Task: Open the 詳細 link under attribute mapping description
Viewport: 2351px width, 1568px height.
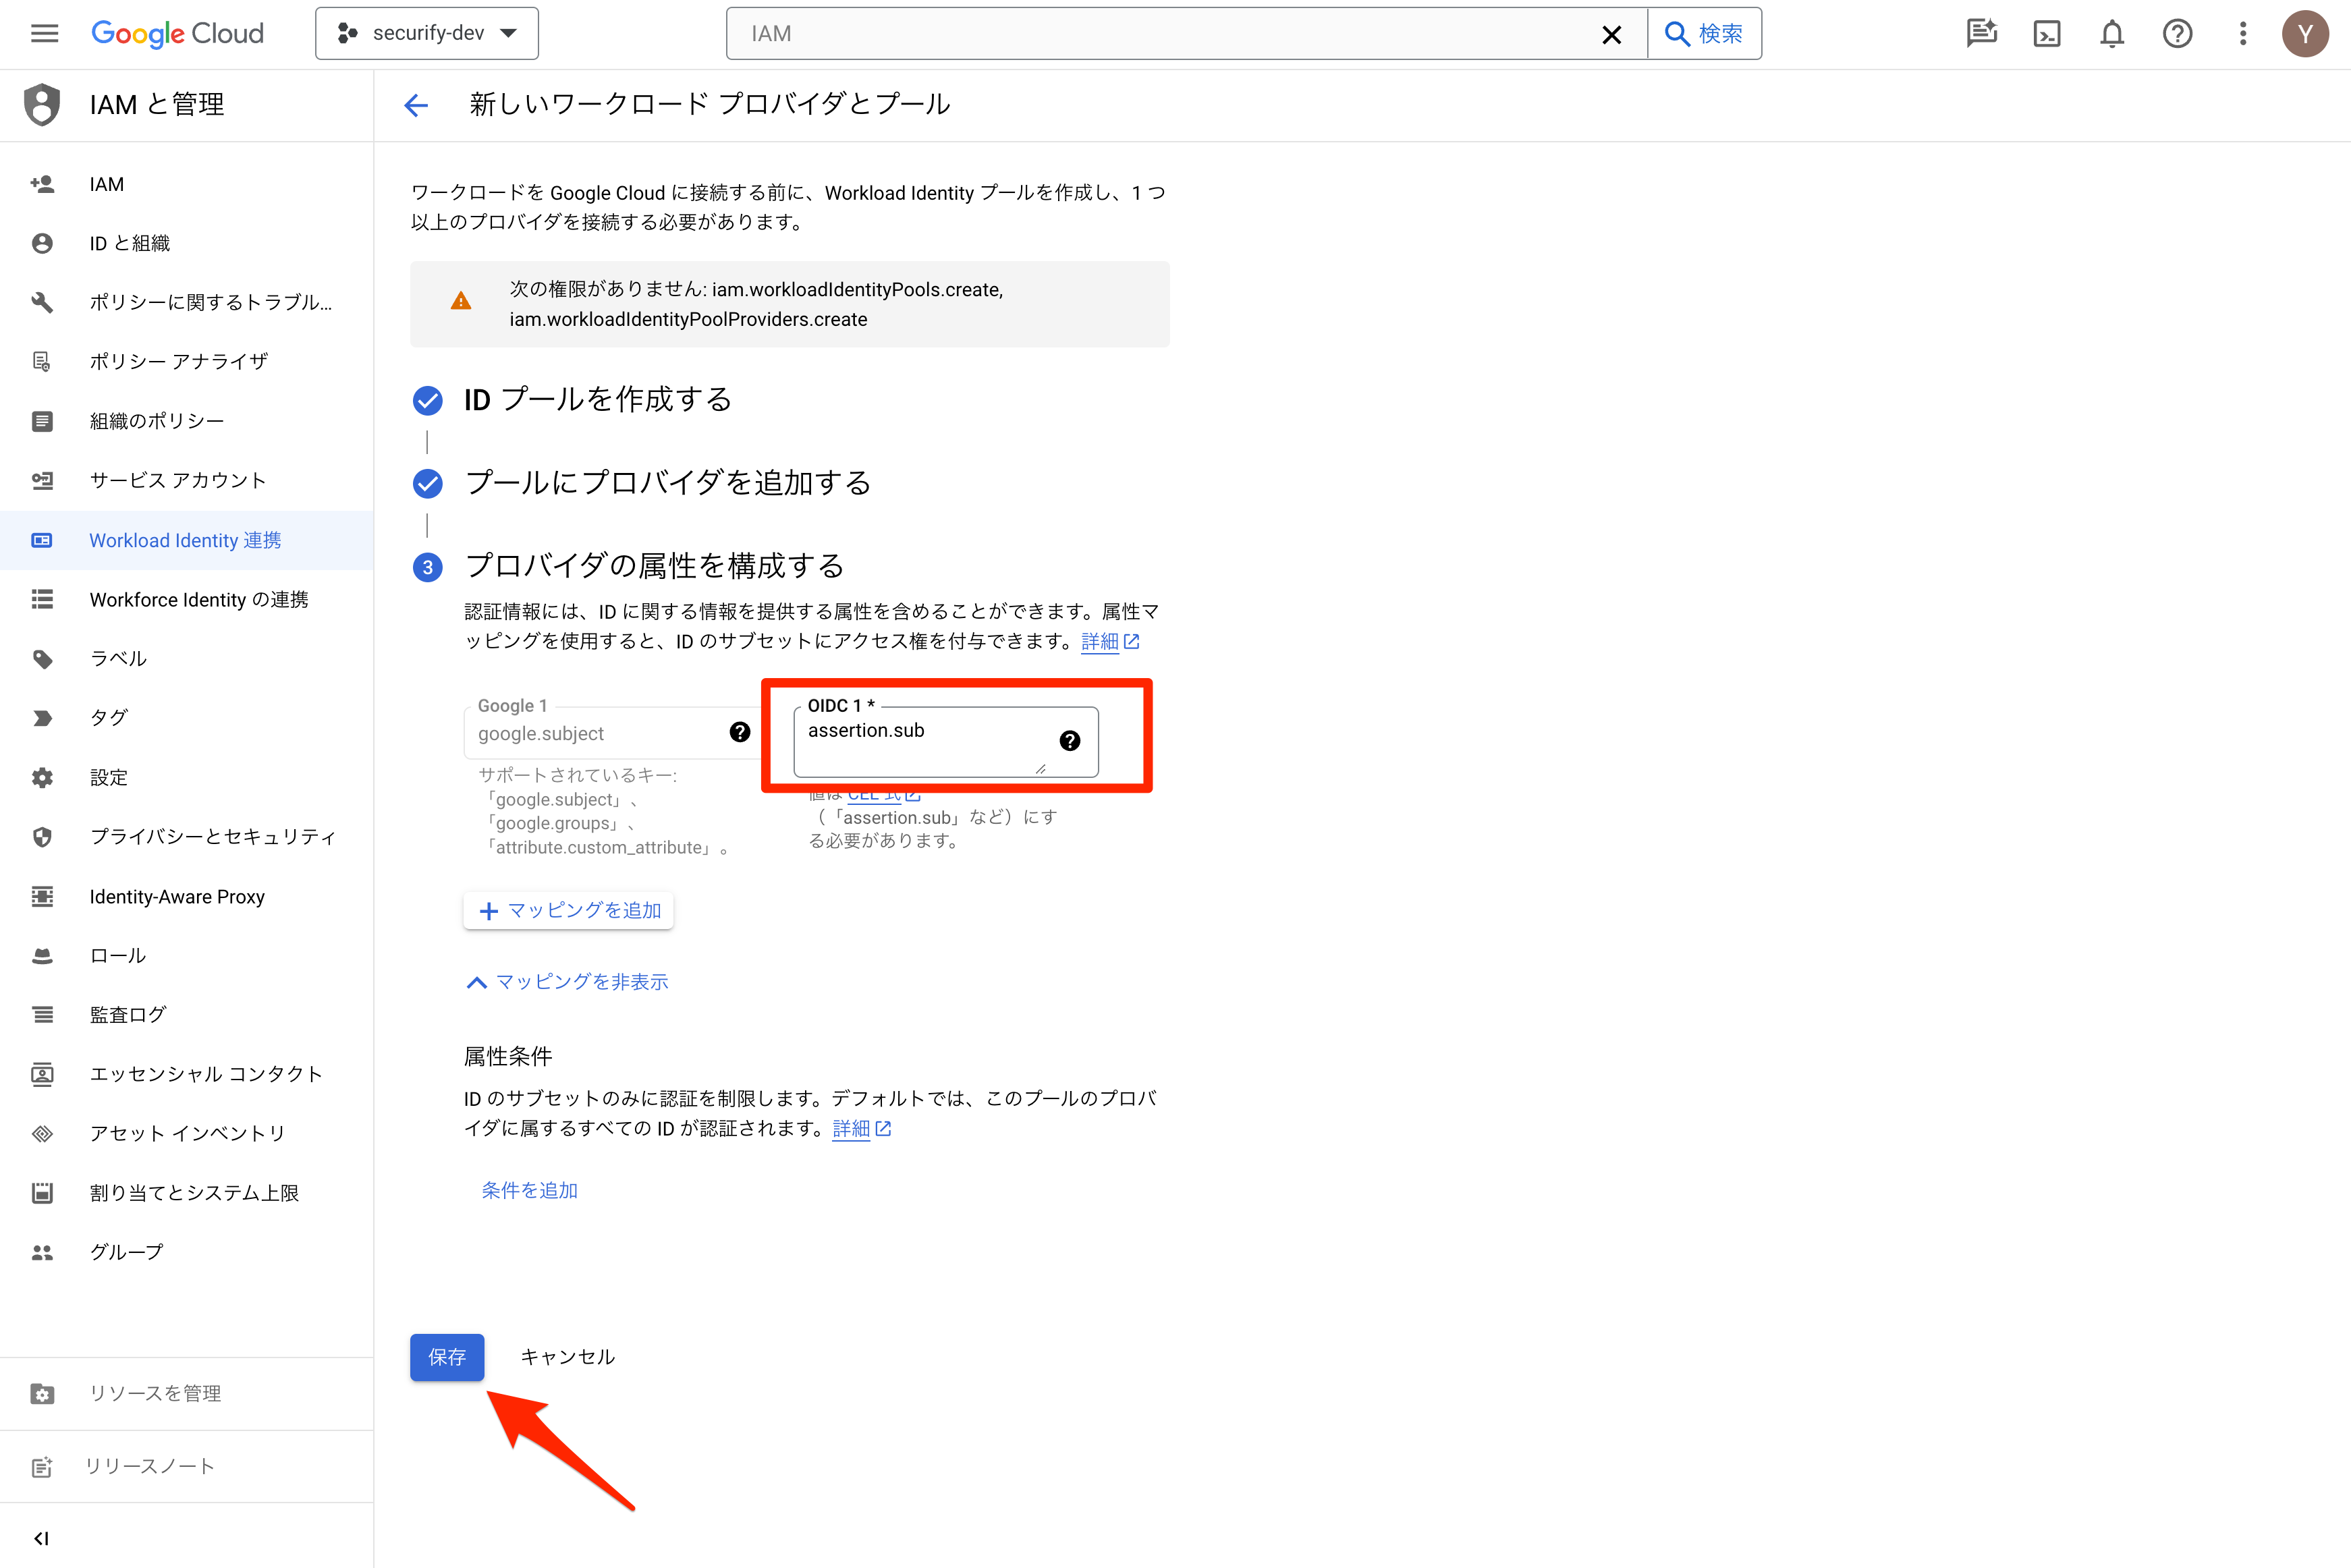Action: (1109, 641)
